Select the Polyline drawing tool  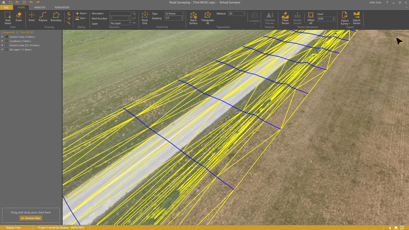click(43, 18)
